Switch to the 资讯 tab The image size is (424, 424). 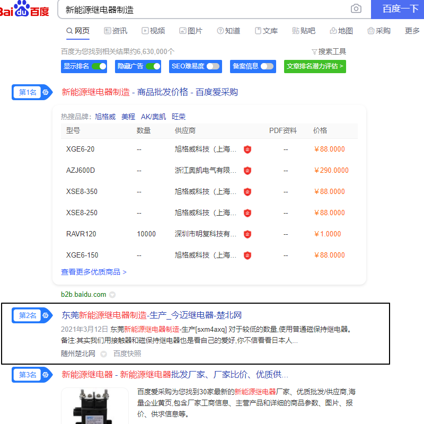click(x=116, y=31)
